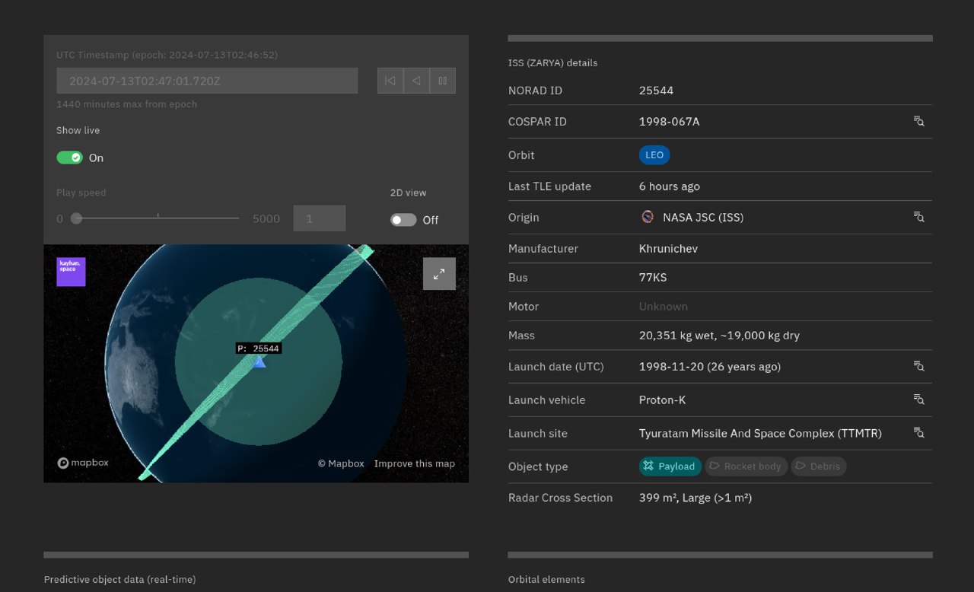
Task: Select the Payload object type chip
Action: pyautogui.click(x=670, y=466)
